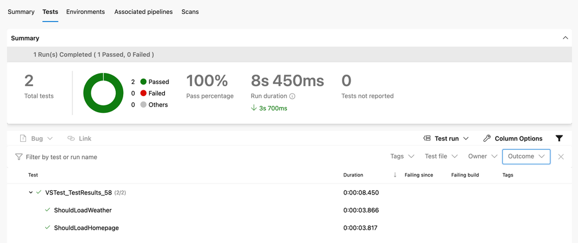Viewport: 578px width, 243px height.
Task: Open the Outcome filter dropdown
Action: pos(526,156)
